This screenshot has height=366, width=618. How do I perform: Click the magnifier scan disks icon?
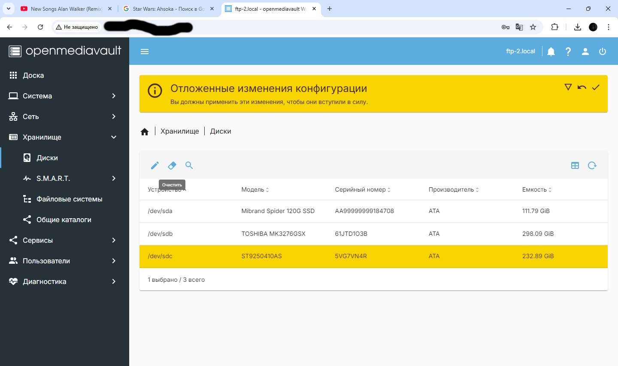pos(189,165)
